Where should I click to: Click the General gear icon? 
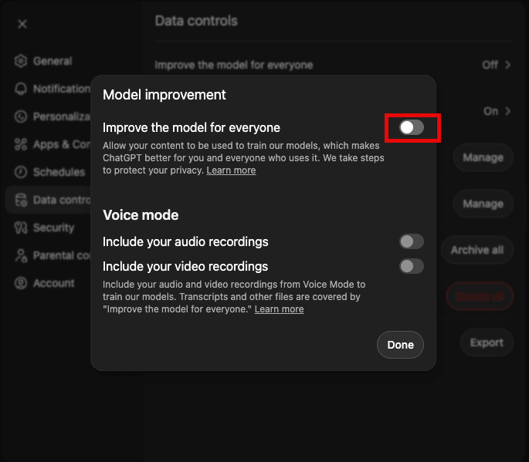point(21,61)
